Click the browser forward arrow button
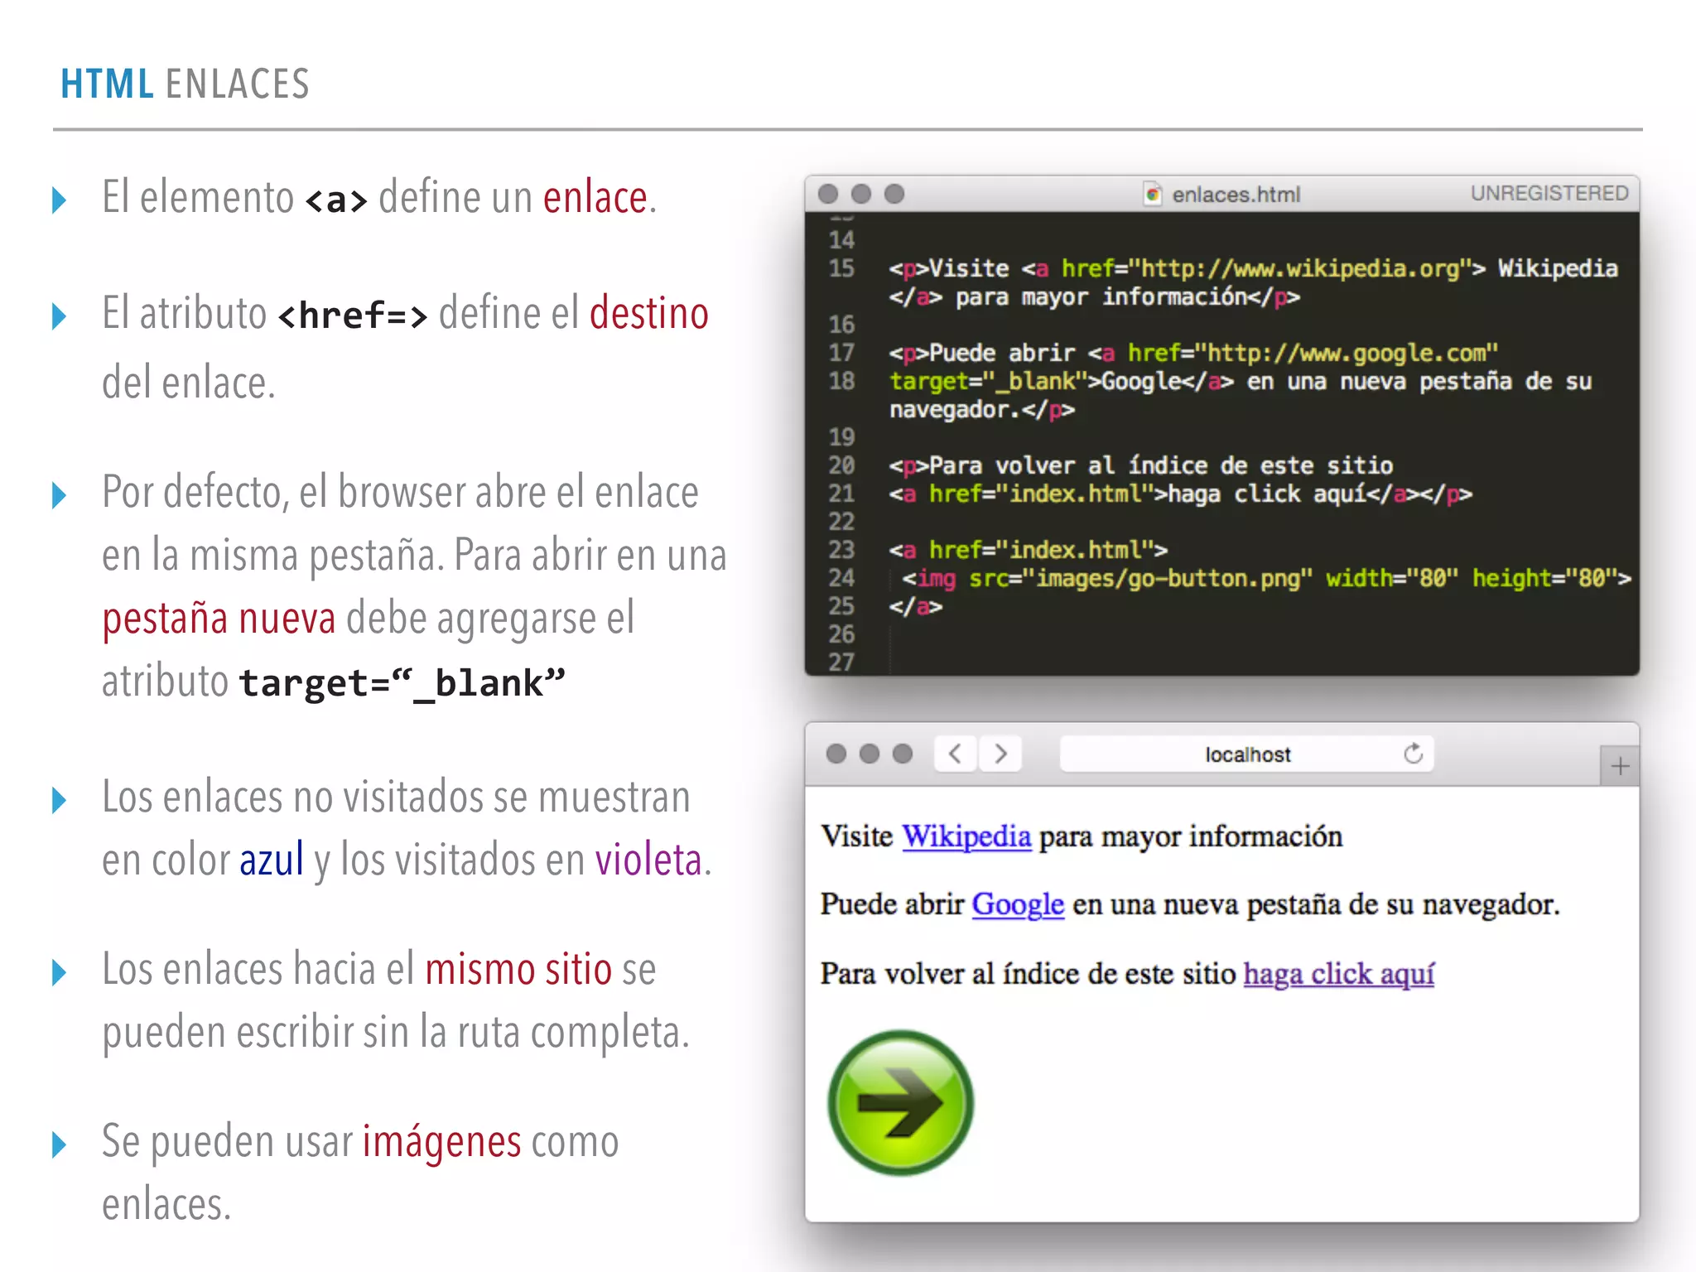Image resolution: width=1696 pixels, height=1272 pixels. tap(1000, 754)
